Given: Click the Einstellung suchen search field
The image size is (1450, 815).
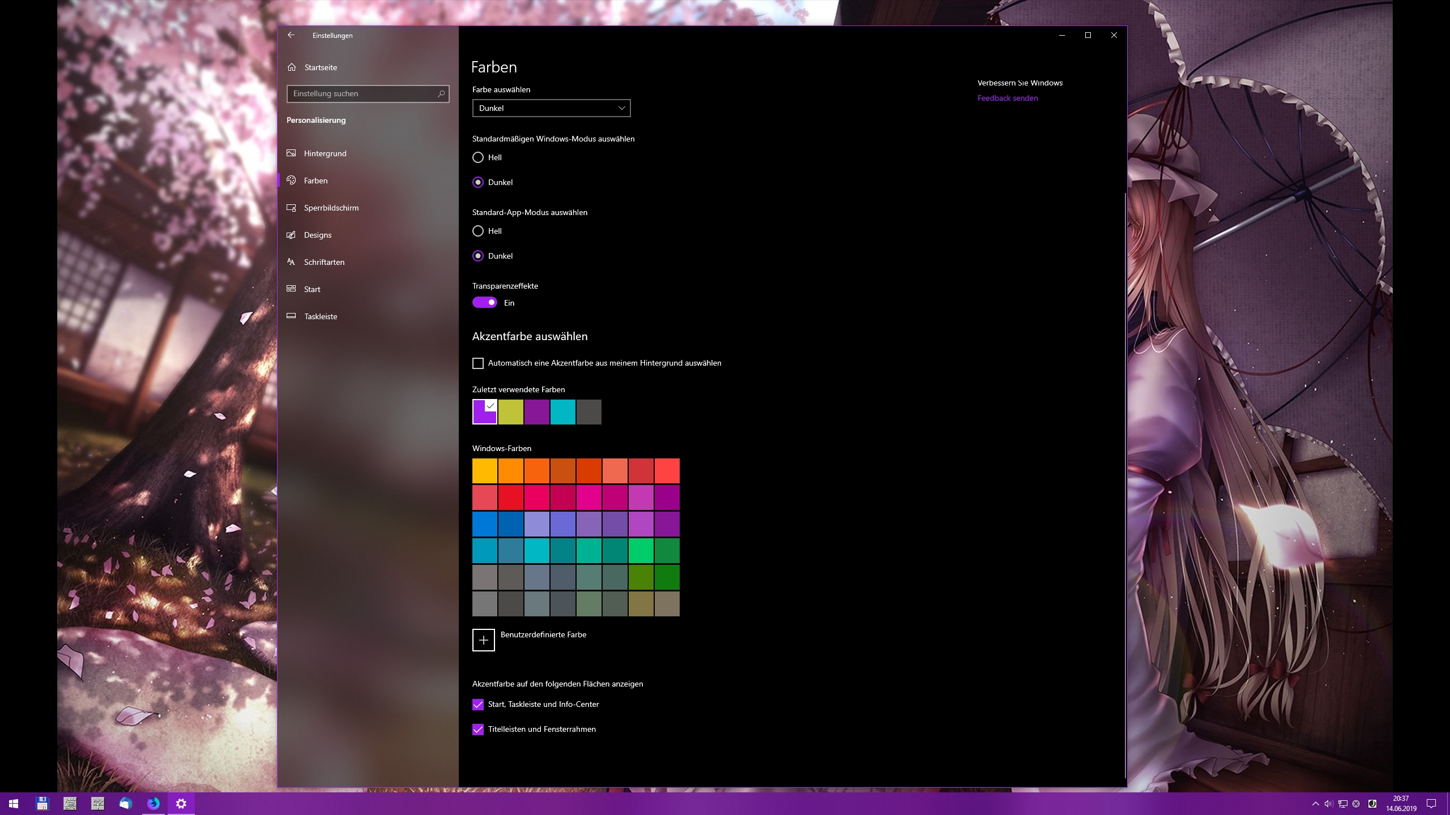Looking at the screenshot, I should click(362, 94).
